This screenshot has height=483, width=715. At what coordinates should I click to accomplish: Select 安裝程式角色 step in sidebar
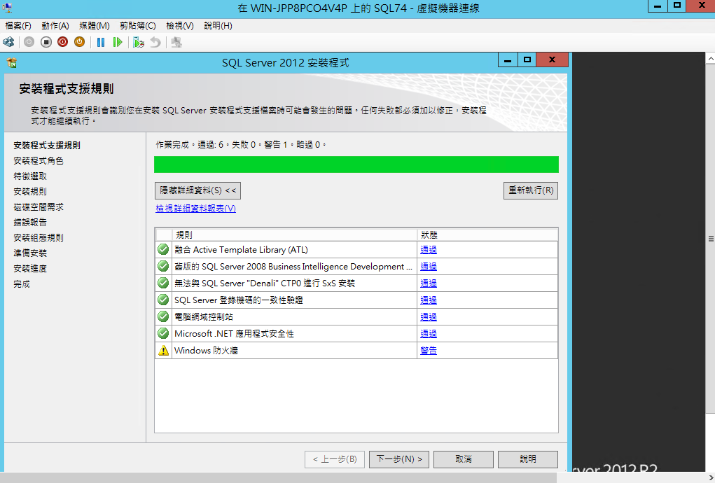coord(39,161)
